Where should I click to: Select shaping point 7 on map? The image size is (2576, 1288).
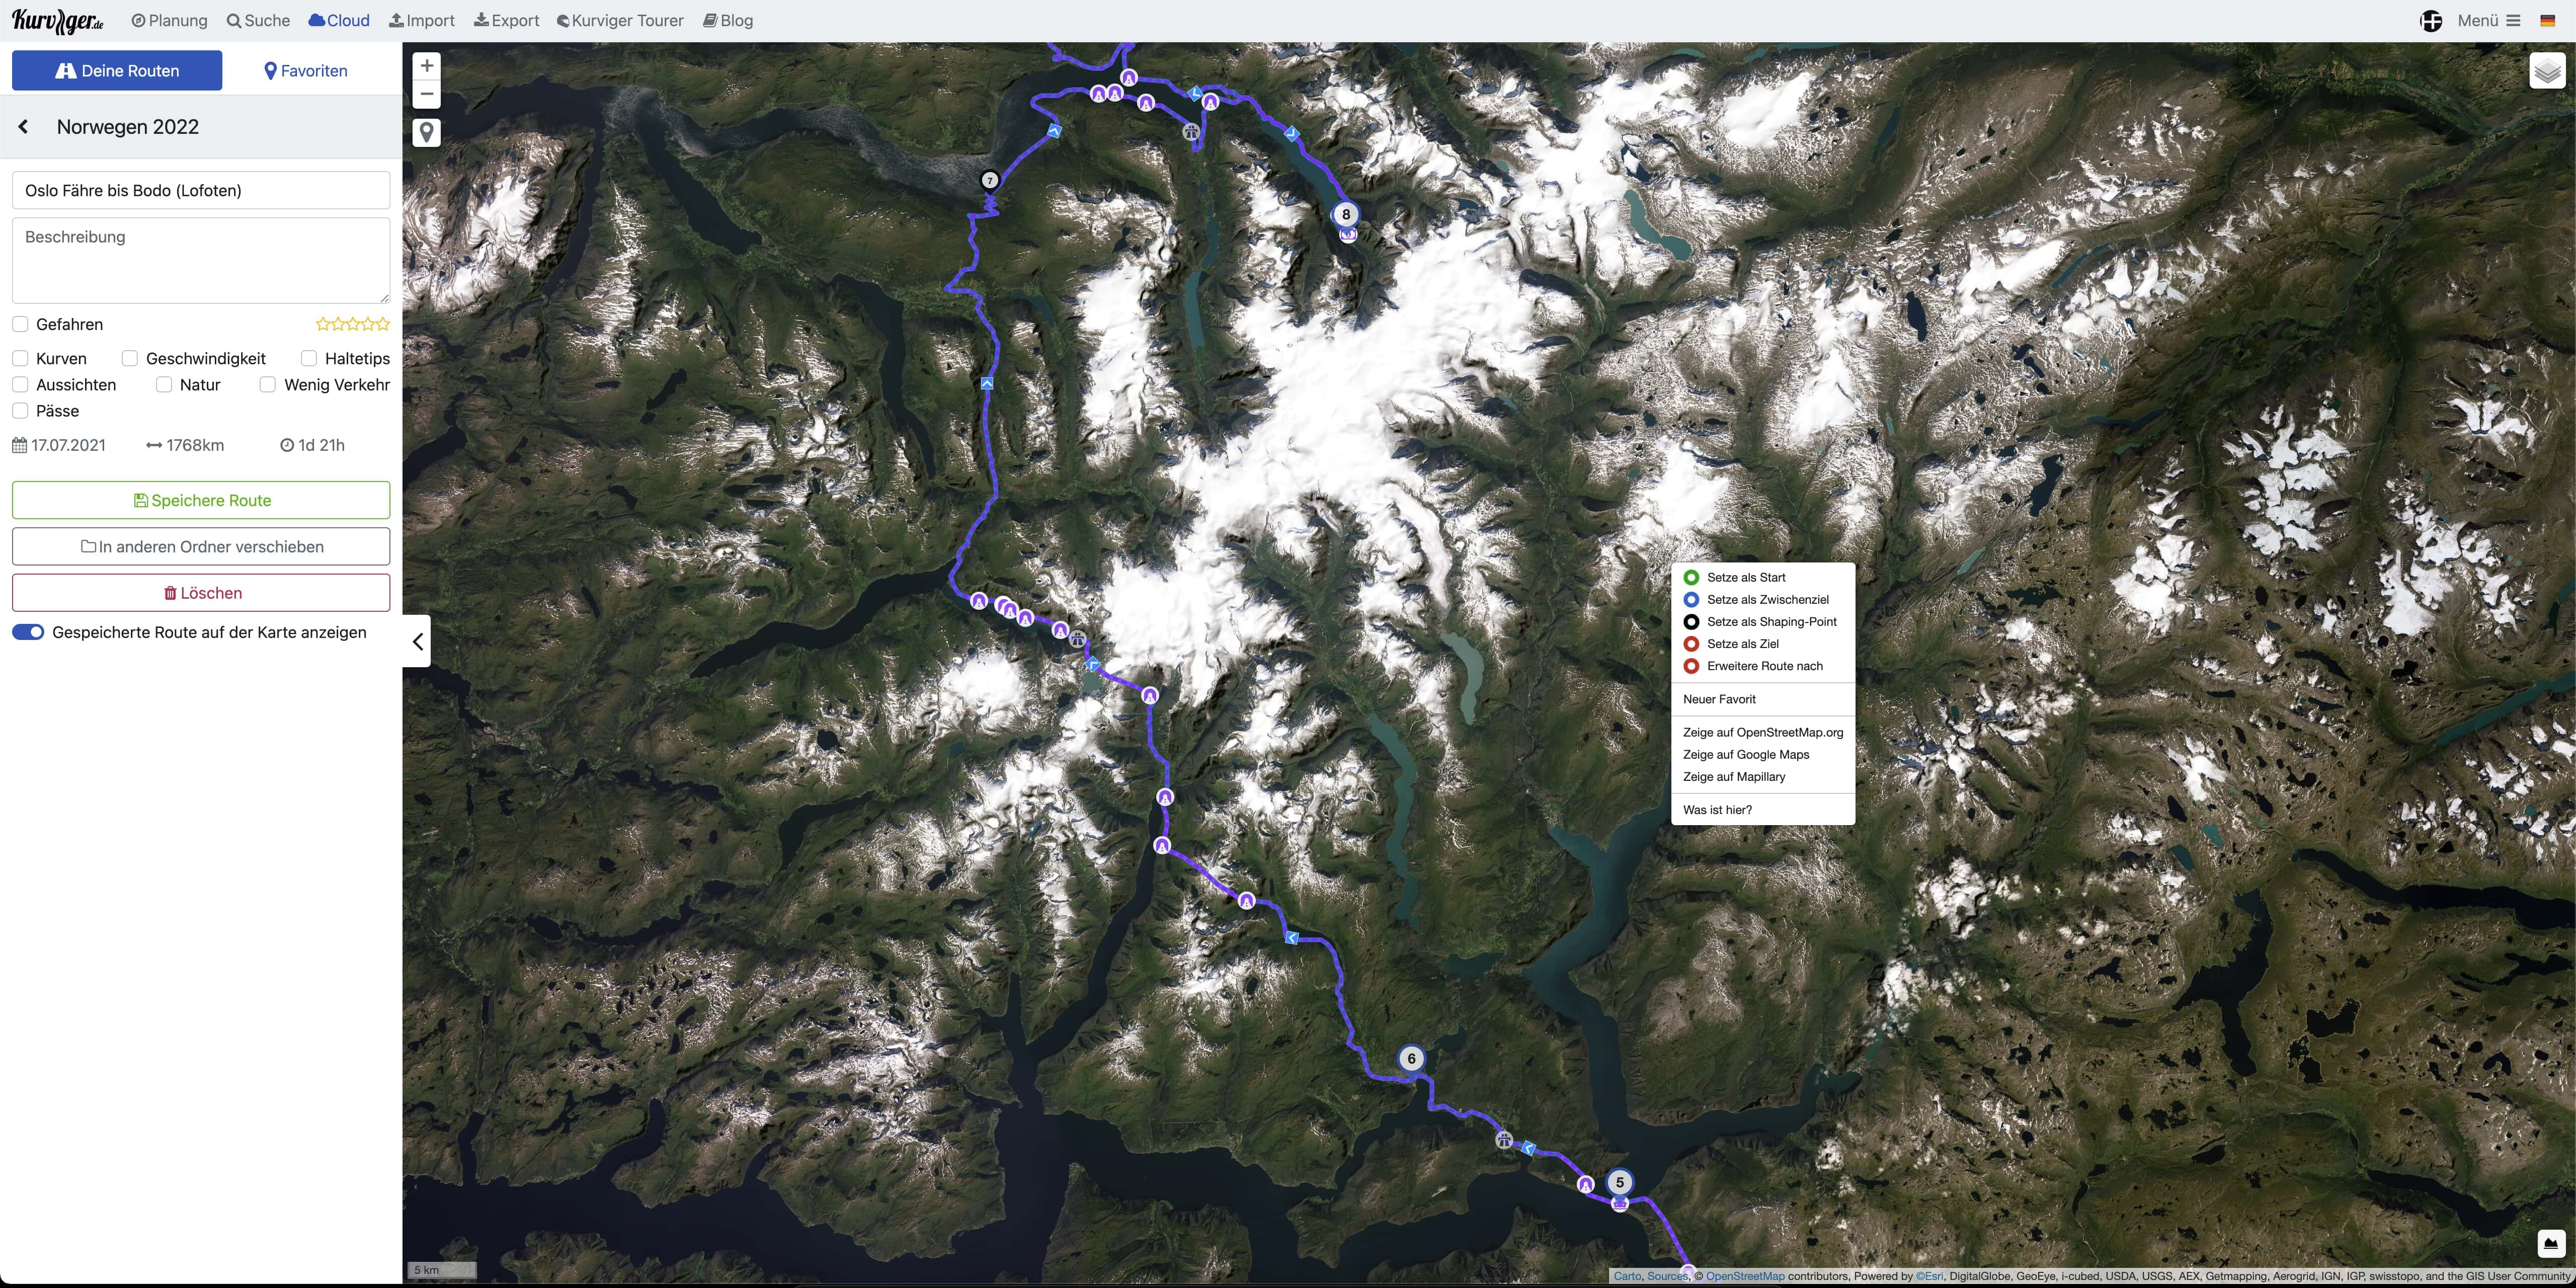pyautogui.click(x=989, y=180)
